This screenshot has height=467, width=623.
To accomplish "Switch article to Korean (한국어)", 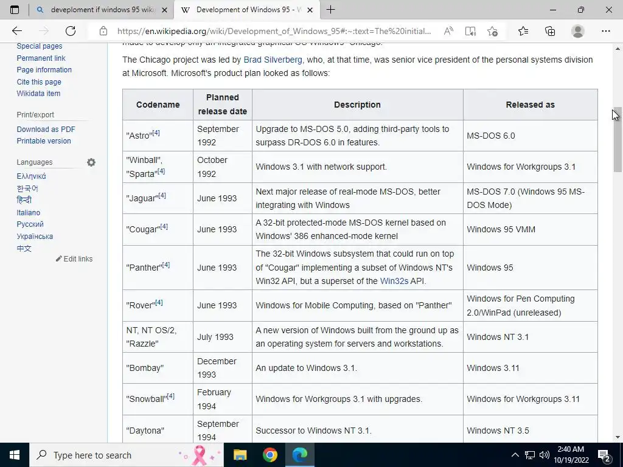I will [x=27, y=189].
